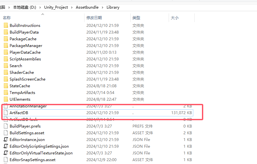The image size is (257, 164).
Task: Select the ArtifactDB file icon
Action: tap(5, 113)
